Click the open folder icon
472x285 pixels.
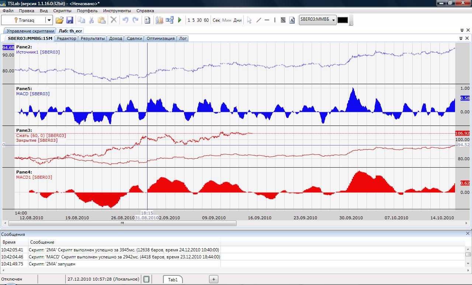point(59,20)
